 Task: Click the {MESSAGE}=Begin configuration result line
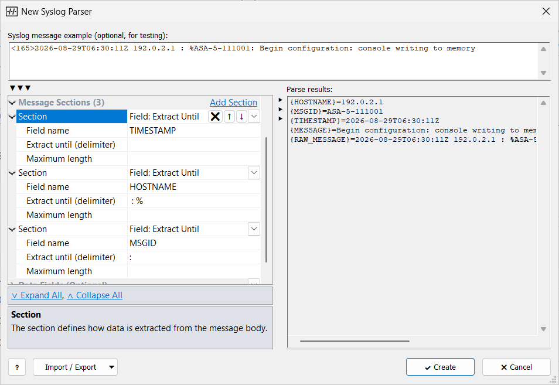pyautogui.click(x=413, y=130)
